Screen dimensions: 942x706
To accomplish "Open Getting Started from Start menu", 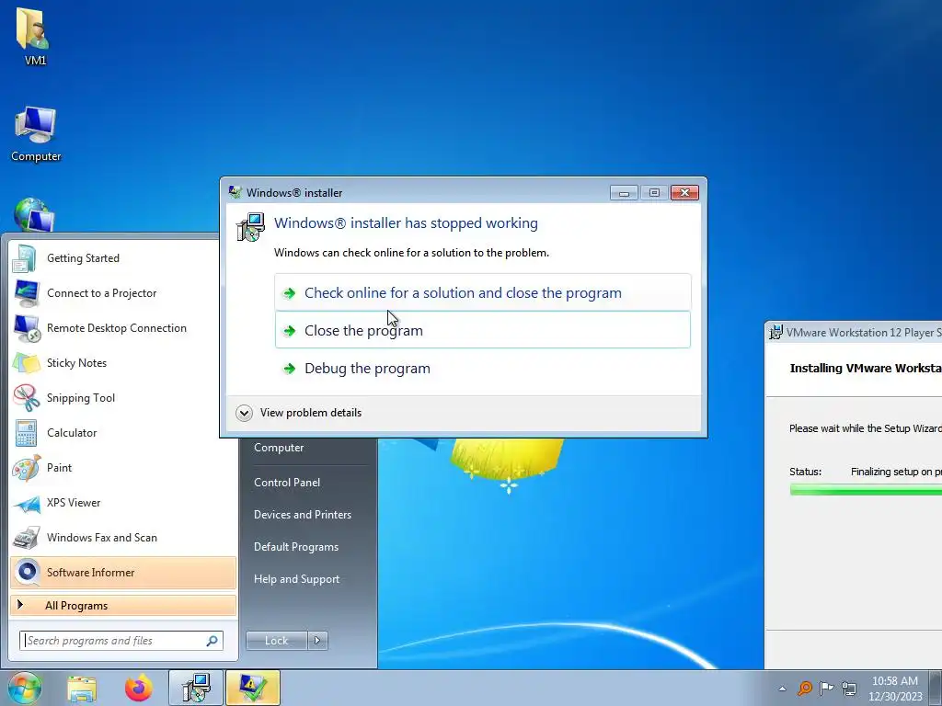I will coord(122,258).
